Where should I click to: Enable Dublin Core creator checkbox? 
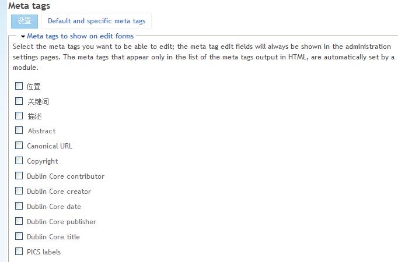tap(19, 191)
